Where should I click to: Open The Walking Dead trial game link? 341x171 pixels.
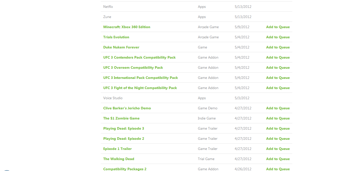click(119, 159)
